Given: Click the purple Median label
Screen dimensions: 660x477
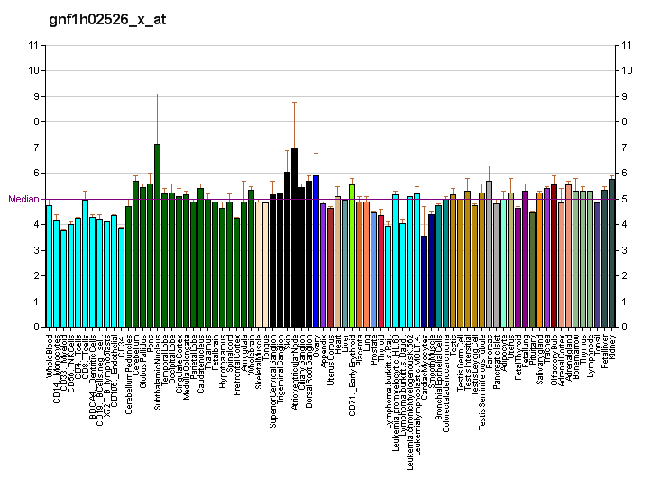Looking at the screenshot, I should pos(22,199).
